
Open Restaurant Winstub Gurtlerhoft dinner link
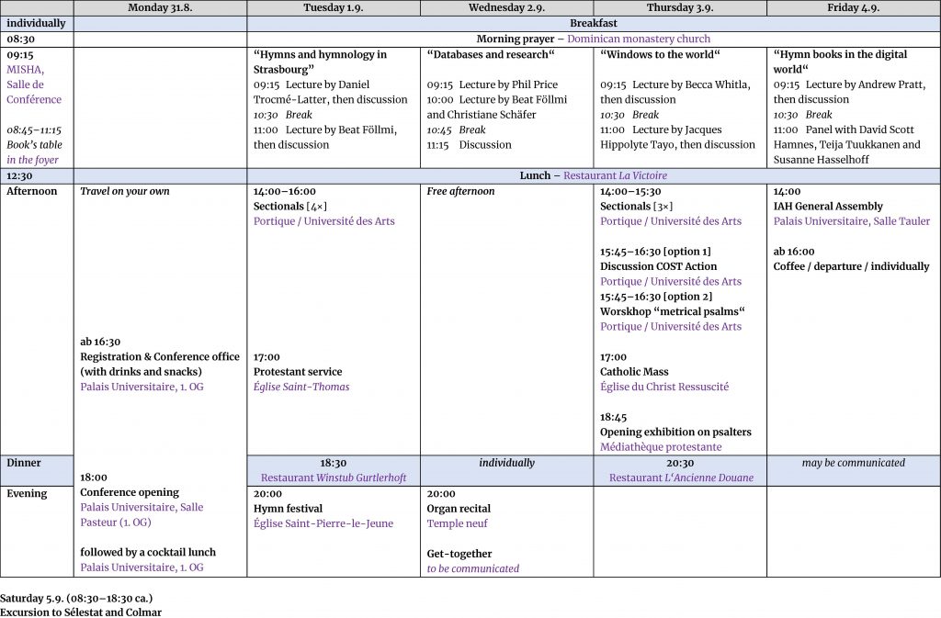[x=334, y=478]
